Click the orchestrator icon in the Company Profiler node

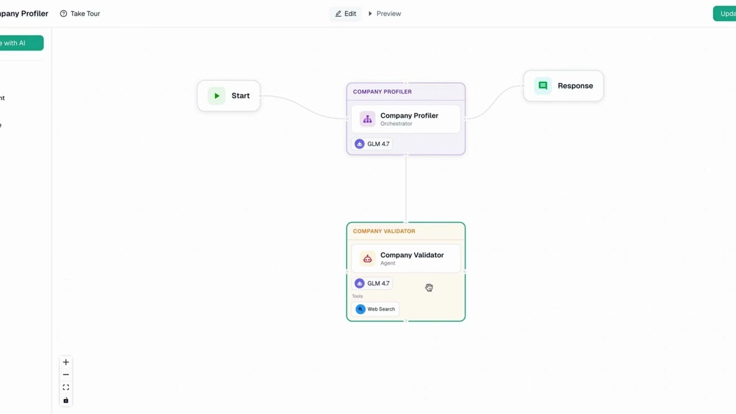(x=367, y=119)
